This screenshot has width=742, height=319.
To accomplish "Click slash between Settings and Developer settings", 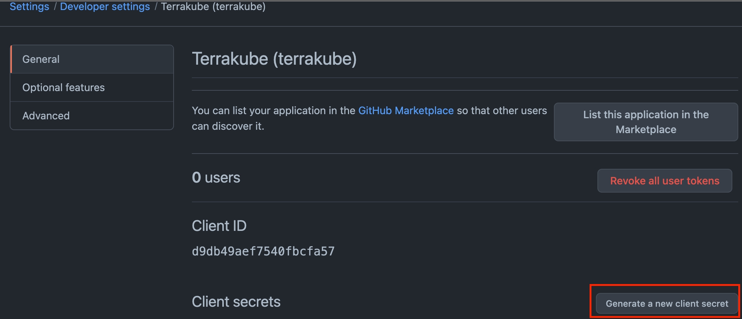I will click(55, 7).
